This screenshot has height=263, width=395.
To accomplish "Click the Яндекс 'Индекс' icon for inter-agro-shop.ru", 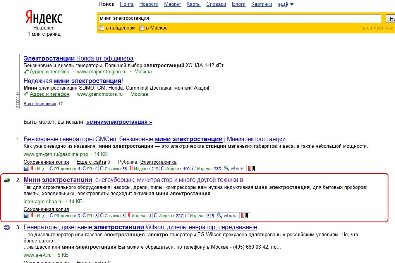I will [129, 215].
